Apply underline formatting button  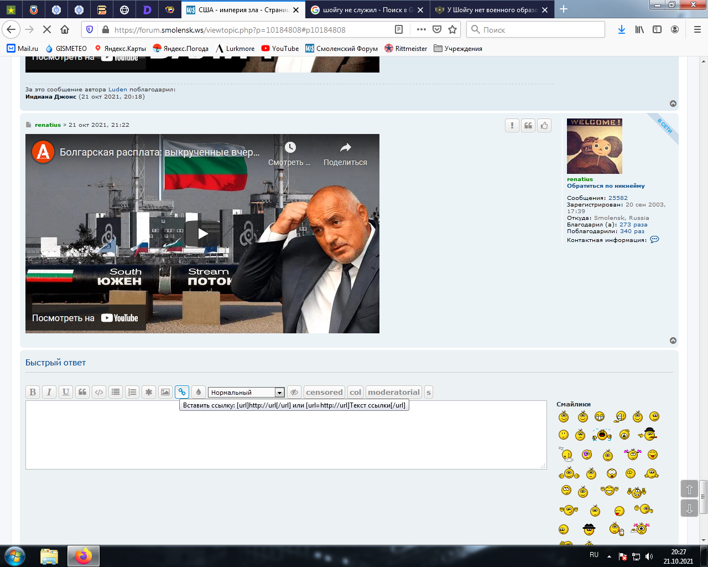66,392
